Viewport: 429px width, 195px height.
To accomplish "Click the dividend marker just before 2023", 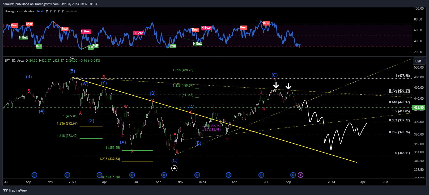I will [x=197, y=175].
